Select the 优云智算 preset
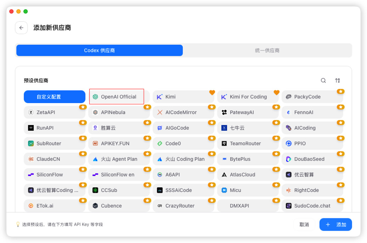 (x=312, y=175)
